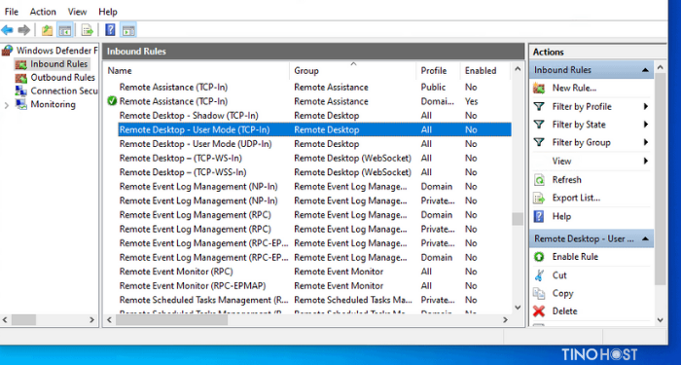
Task: Click the Filter by Group funnel icon
Action: coord(539,142)
